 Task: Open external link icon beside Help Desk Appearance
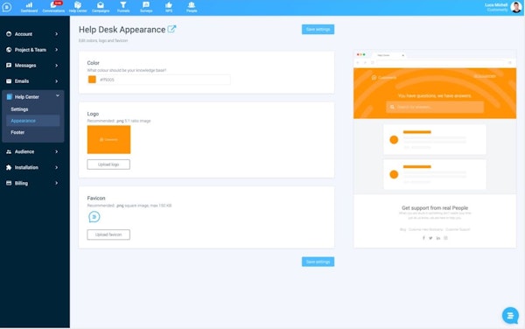tap(171, 29)
